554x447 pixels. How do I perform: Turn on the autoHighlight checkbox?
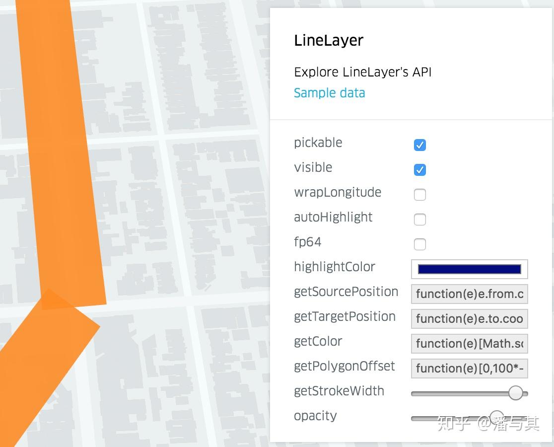click(420, 220)
